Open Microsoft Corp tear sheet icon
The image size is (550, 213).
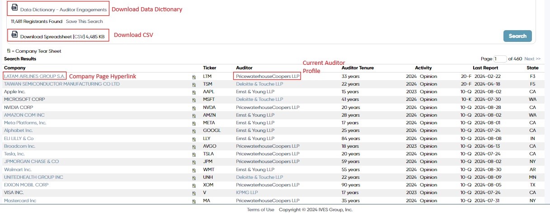193,100
